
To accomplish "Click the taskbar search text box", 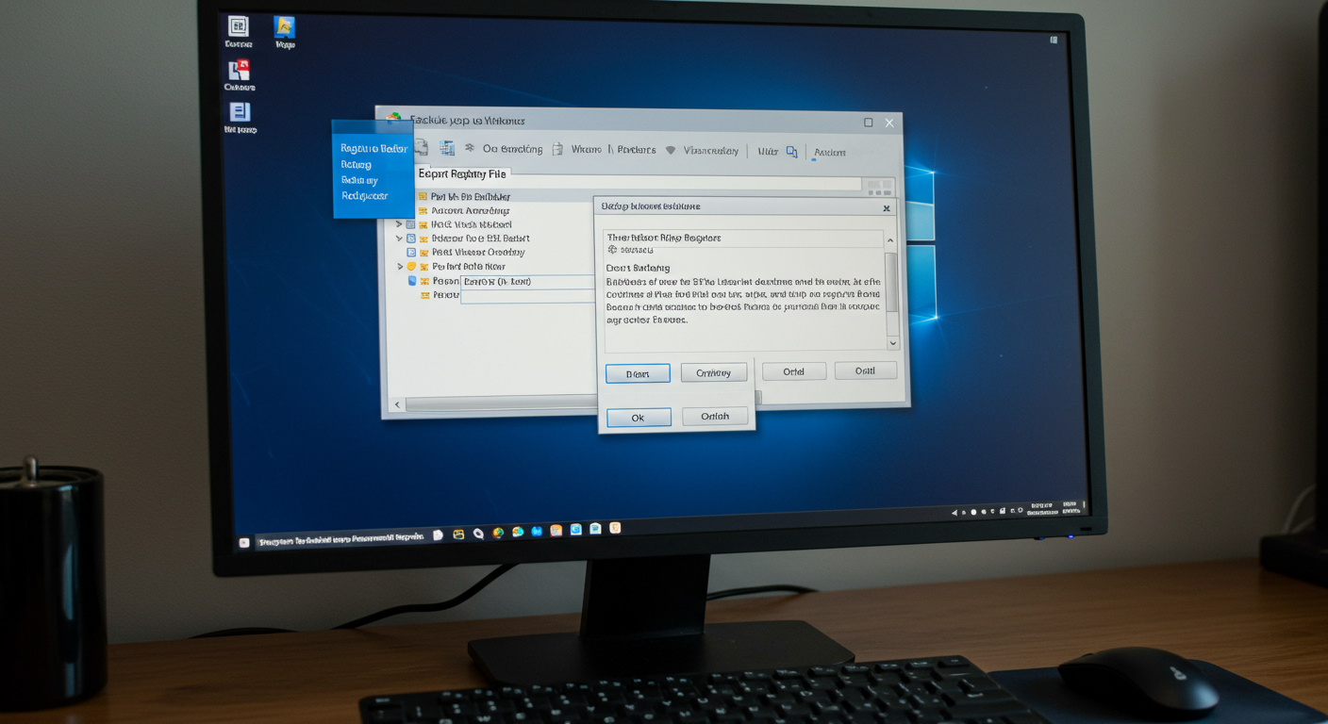I will (340, 540).
